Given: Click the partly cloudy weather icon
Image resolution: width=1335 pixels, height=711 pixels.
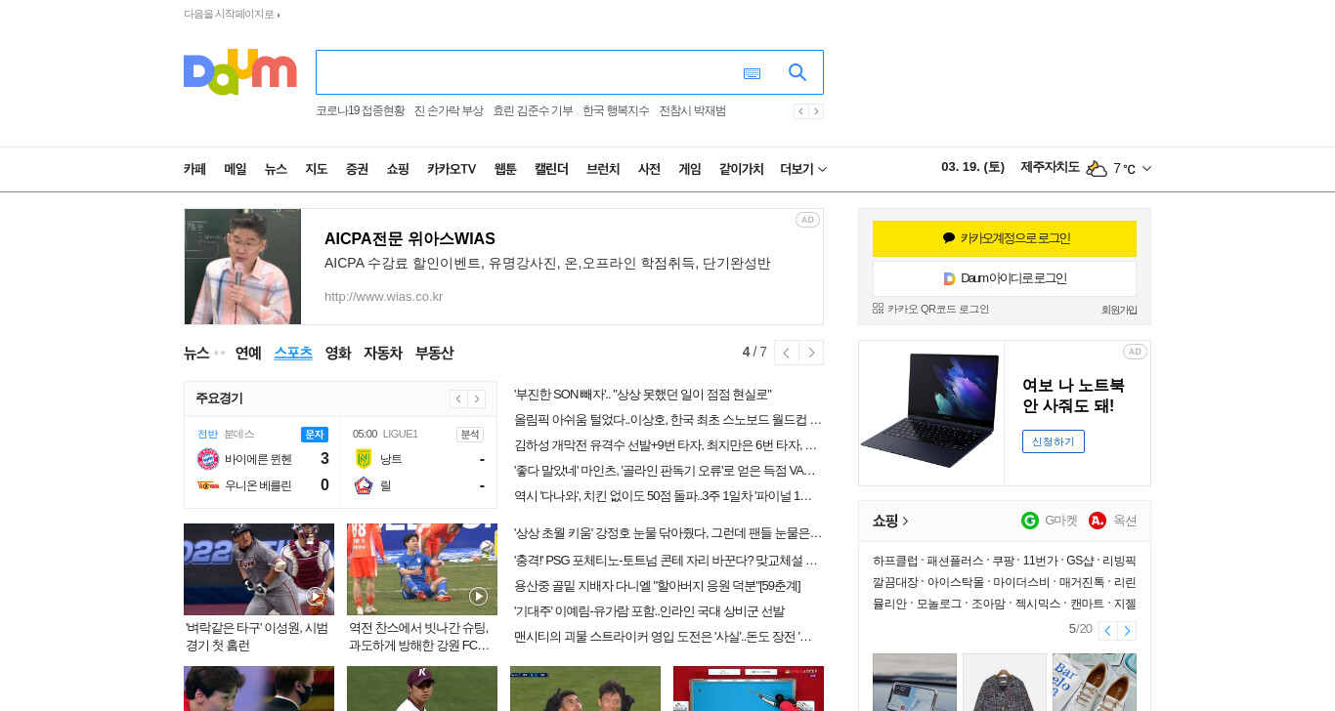Looking at the screenshot, I should tap(1097, 168).
